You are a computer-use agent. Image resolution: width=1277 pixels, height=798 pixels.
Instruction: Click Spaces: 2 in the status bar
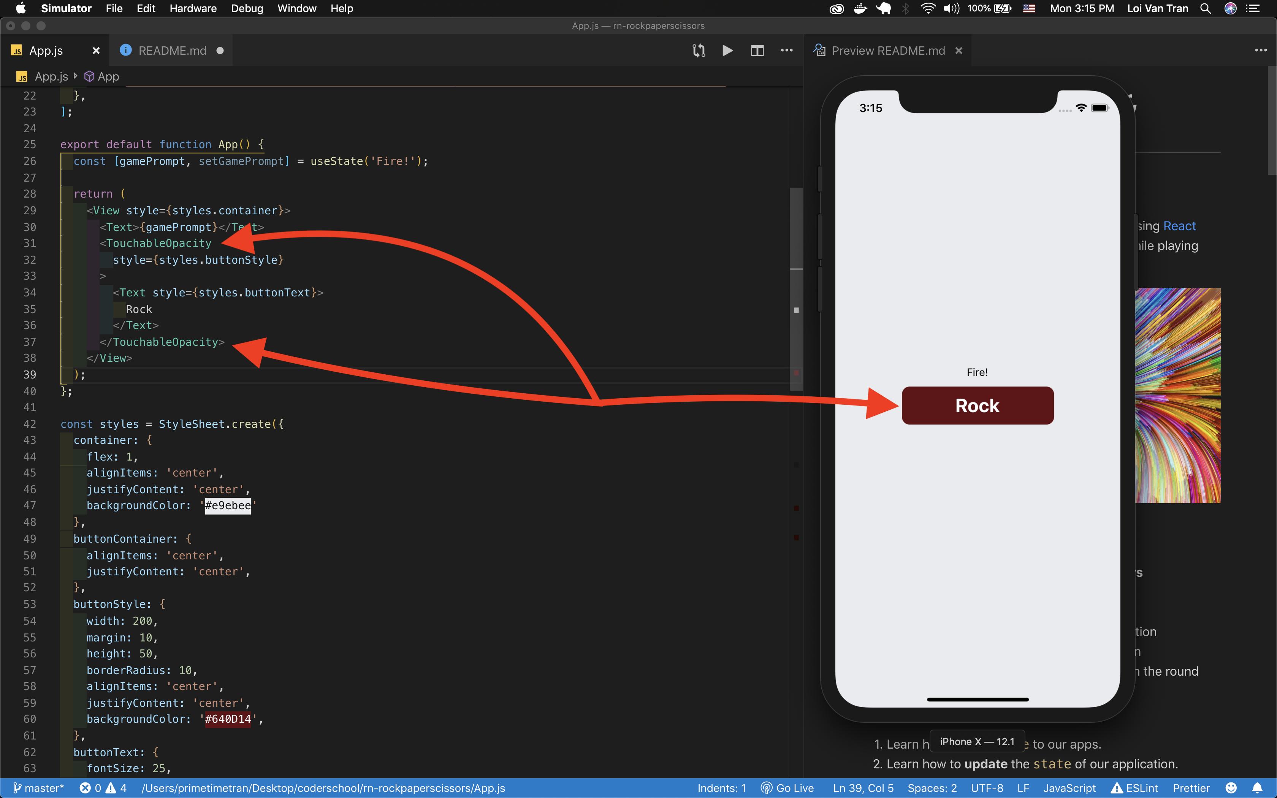(932, 788)
